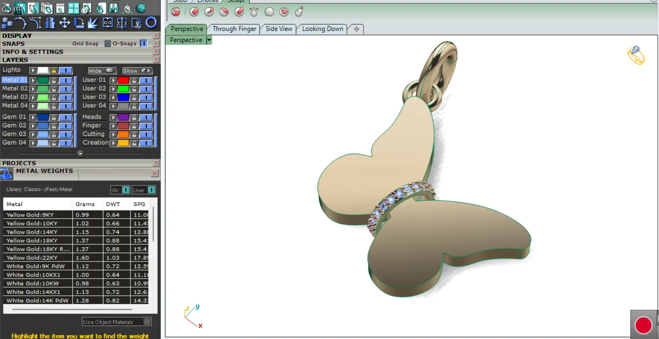Select the red swirl sculpt brush
Image resolution: width=659 pixels, height=339 pixels.
(x=284, y=12)
